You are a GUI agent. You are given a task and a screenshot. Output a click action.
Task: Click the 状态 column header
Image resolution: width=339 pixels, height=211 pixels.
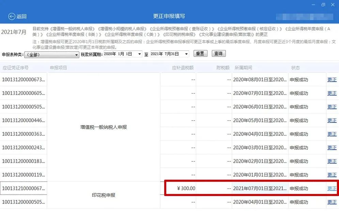click(x=295, y=68)
